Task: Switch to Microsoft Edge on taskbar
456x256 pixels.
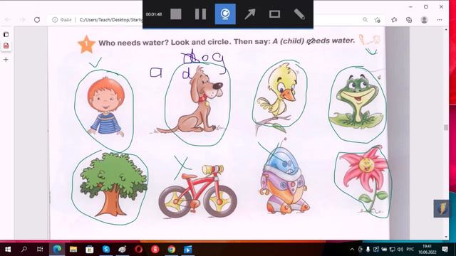Action: tap(57, 250)
